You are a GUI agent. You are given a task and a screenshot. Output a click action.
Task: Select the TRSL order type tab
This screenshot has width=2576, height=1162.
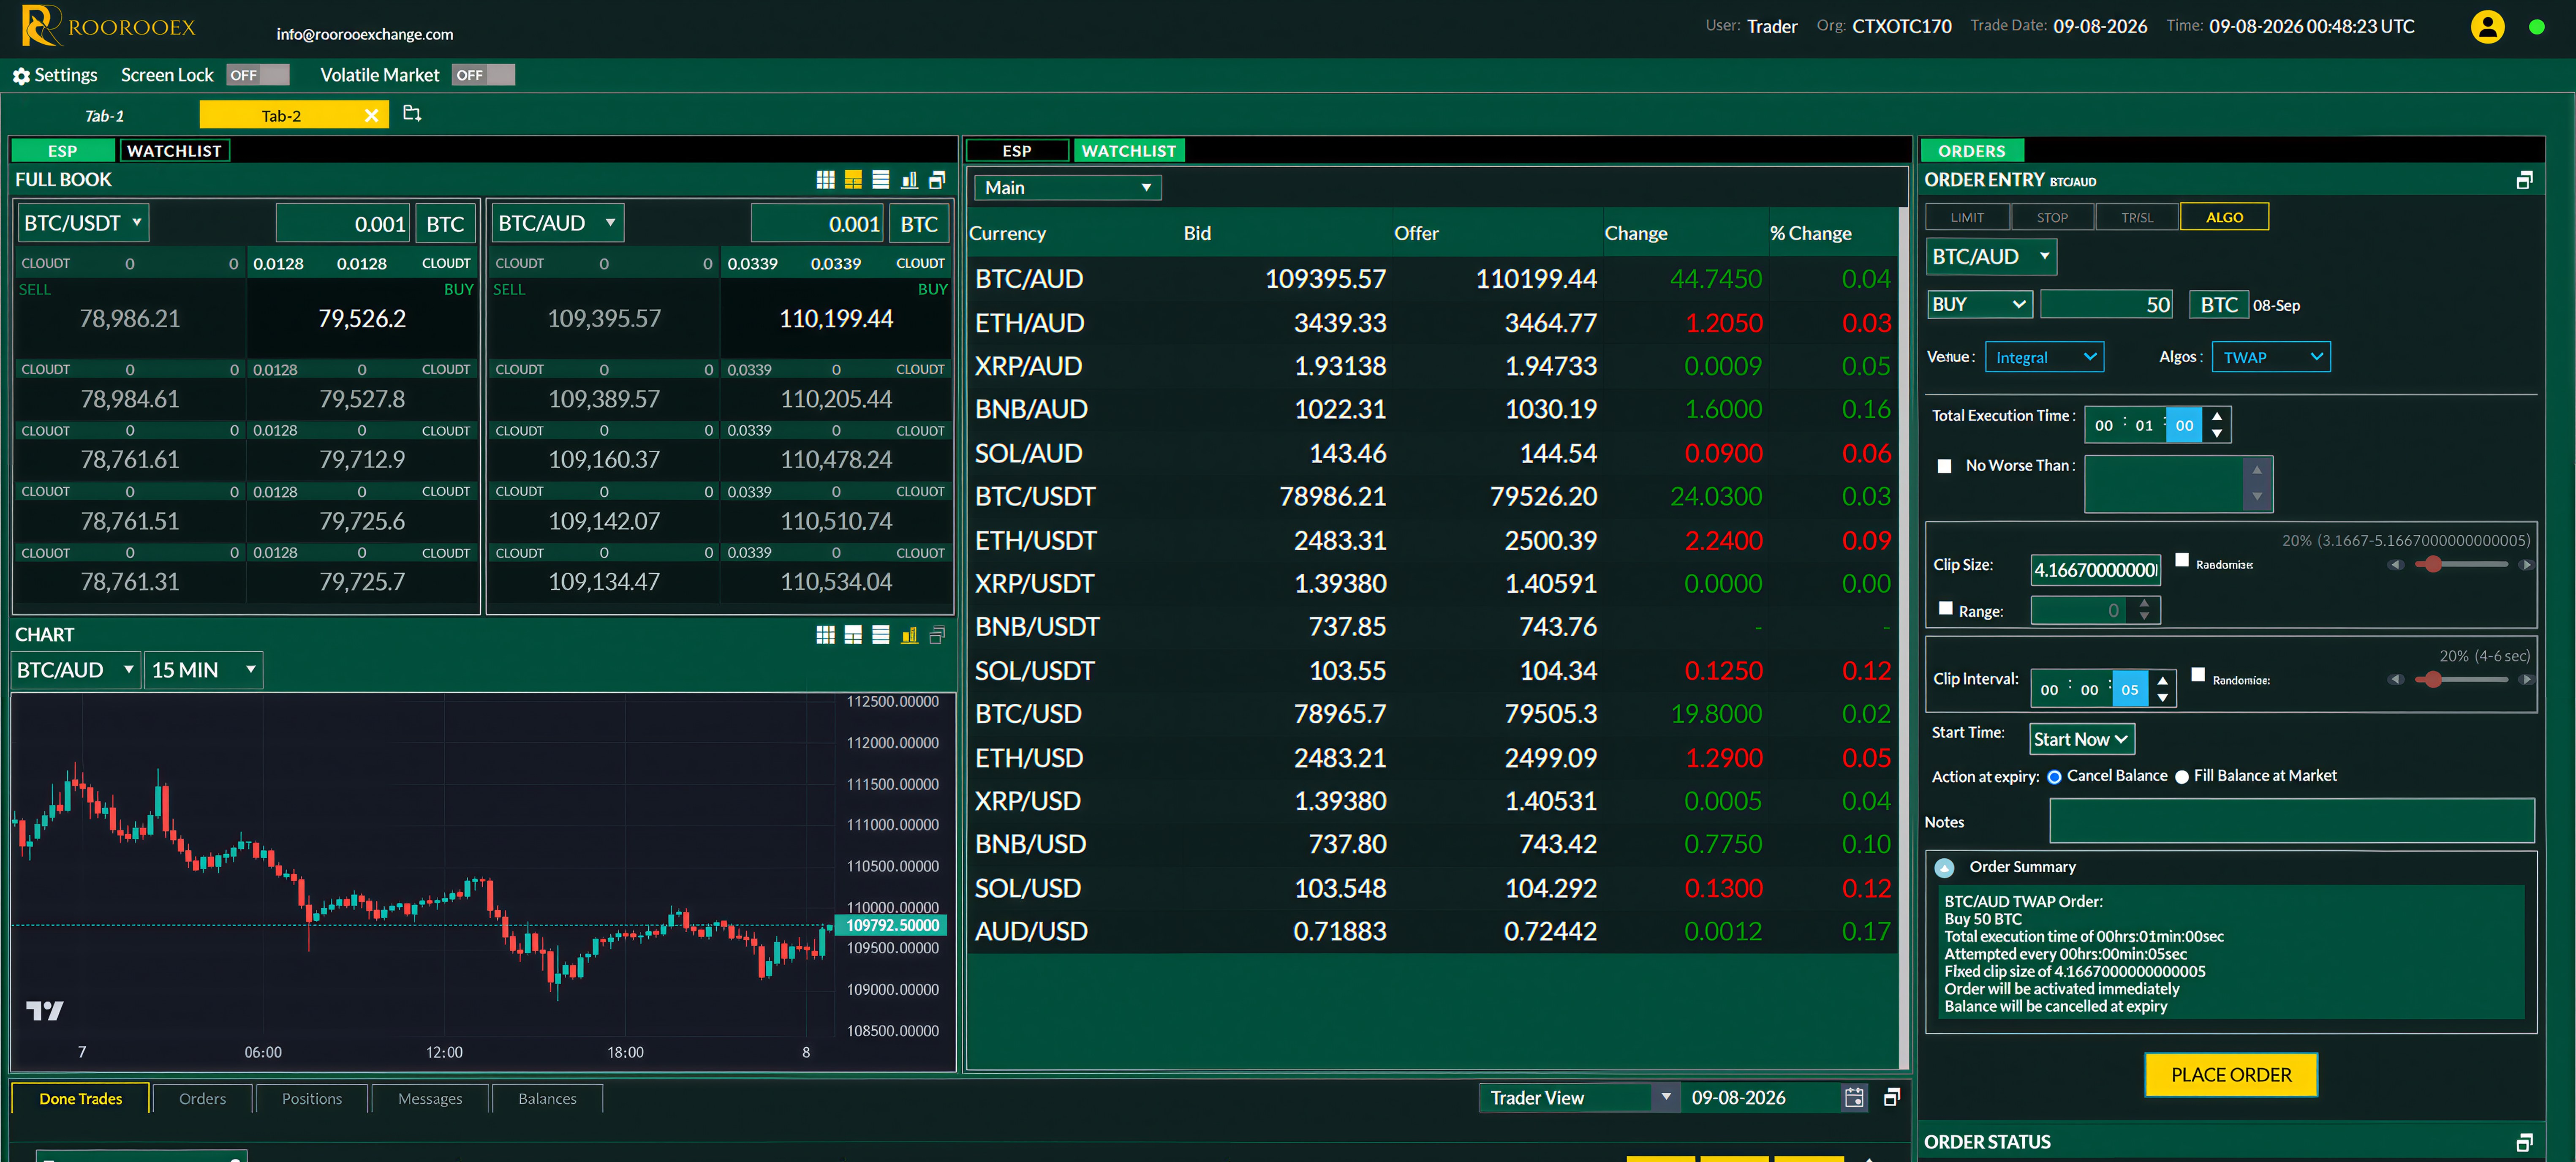click(x=2137, y=218)
